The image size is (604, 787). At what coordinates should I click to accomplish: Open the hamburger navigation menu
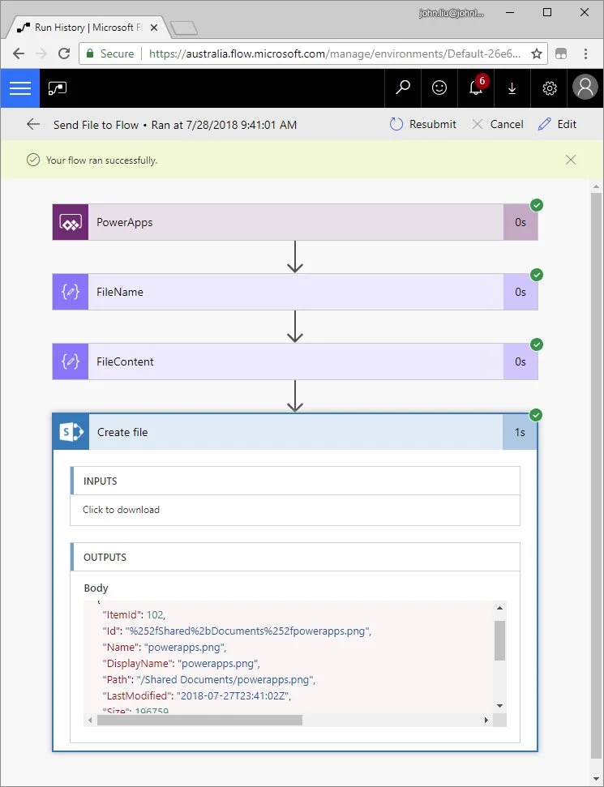click(x=19, y=88)
